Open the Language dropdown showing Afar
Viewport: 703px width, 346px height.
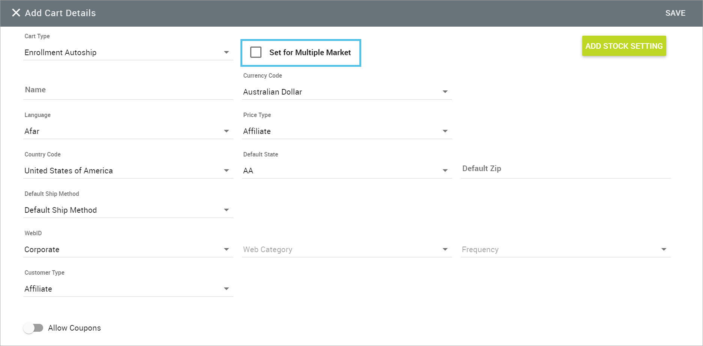tap(128, 131)
